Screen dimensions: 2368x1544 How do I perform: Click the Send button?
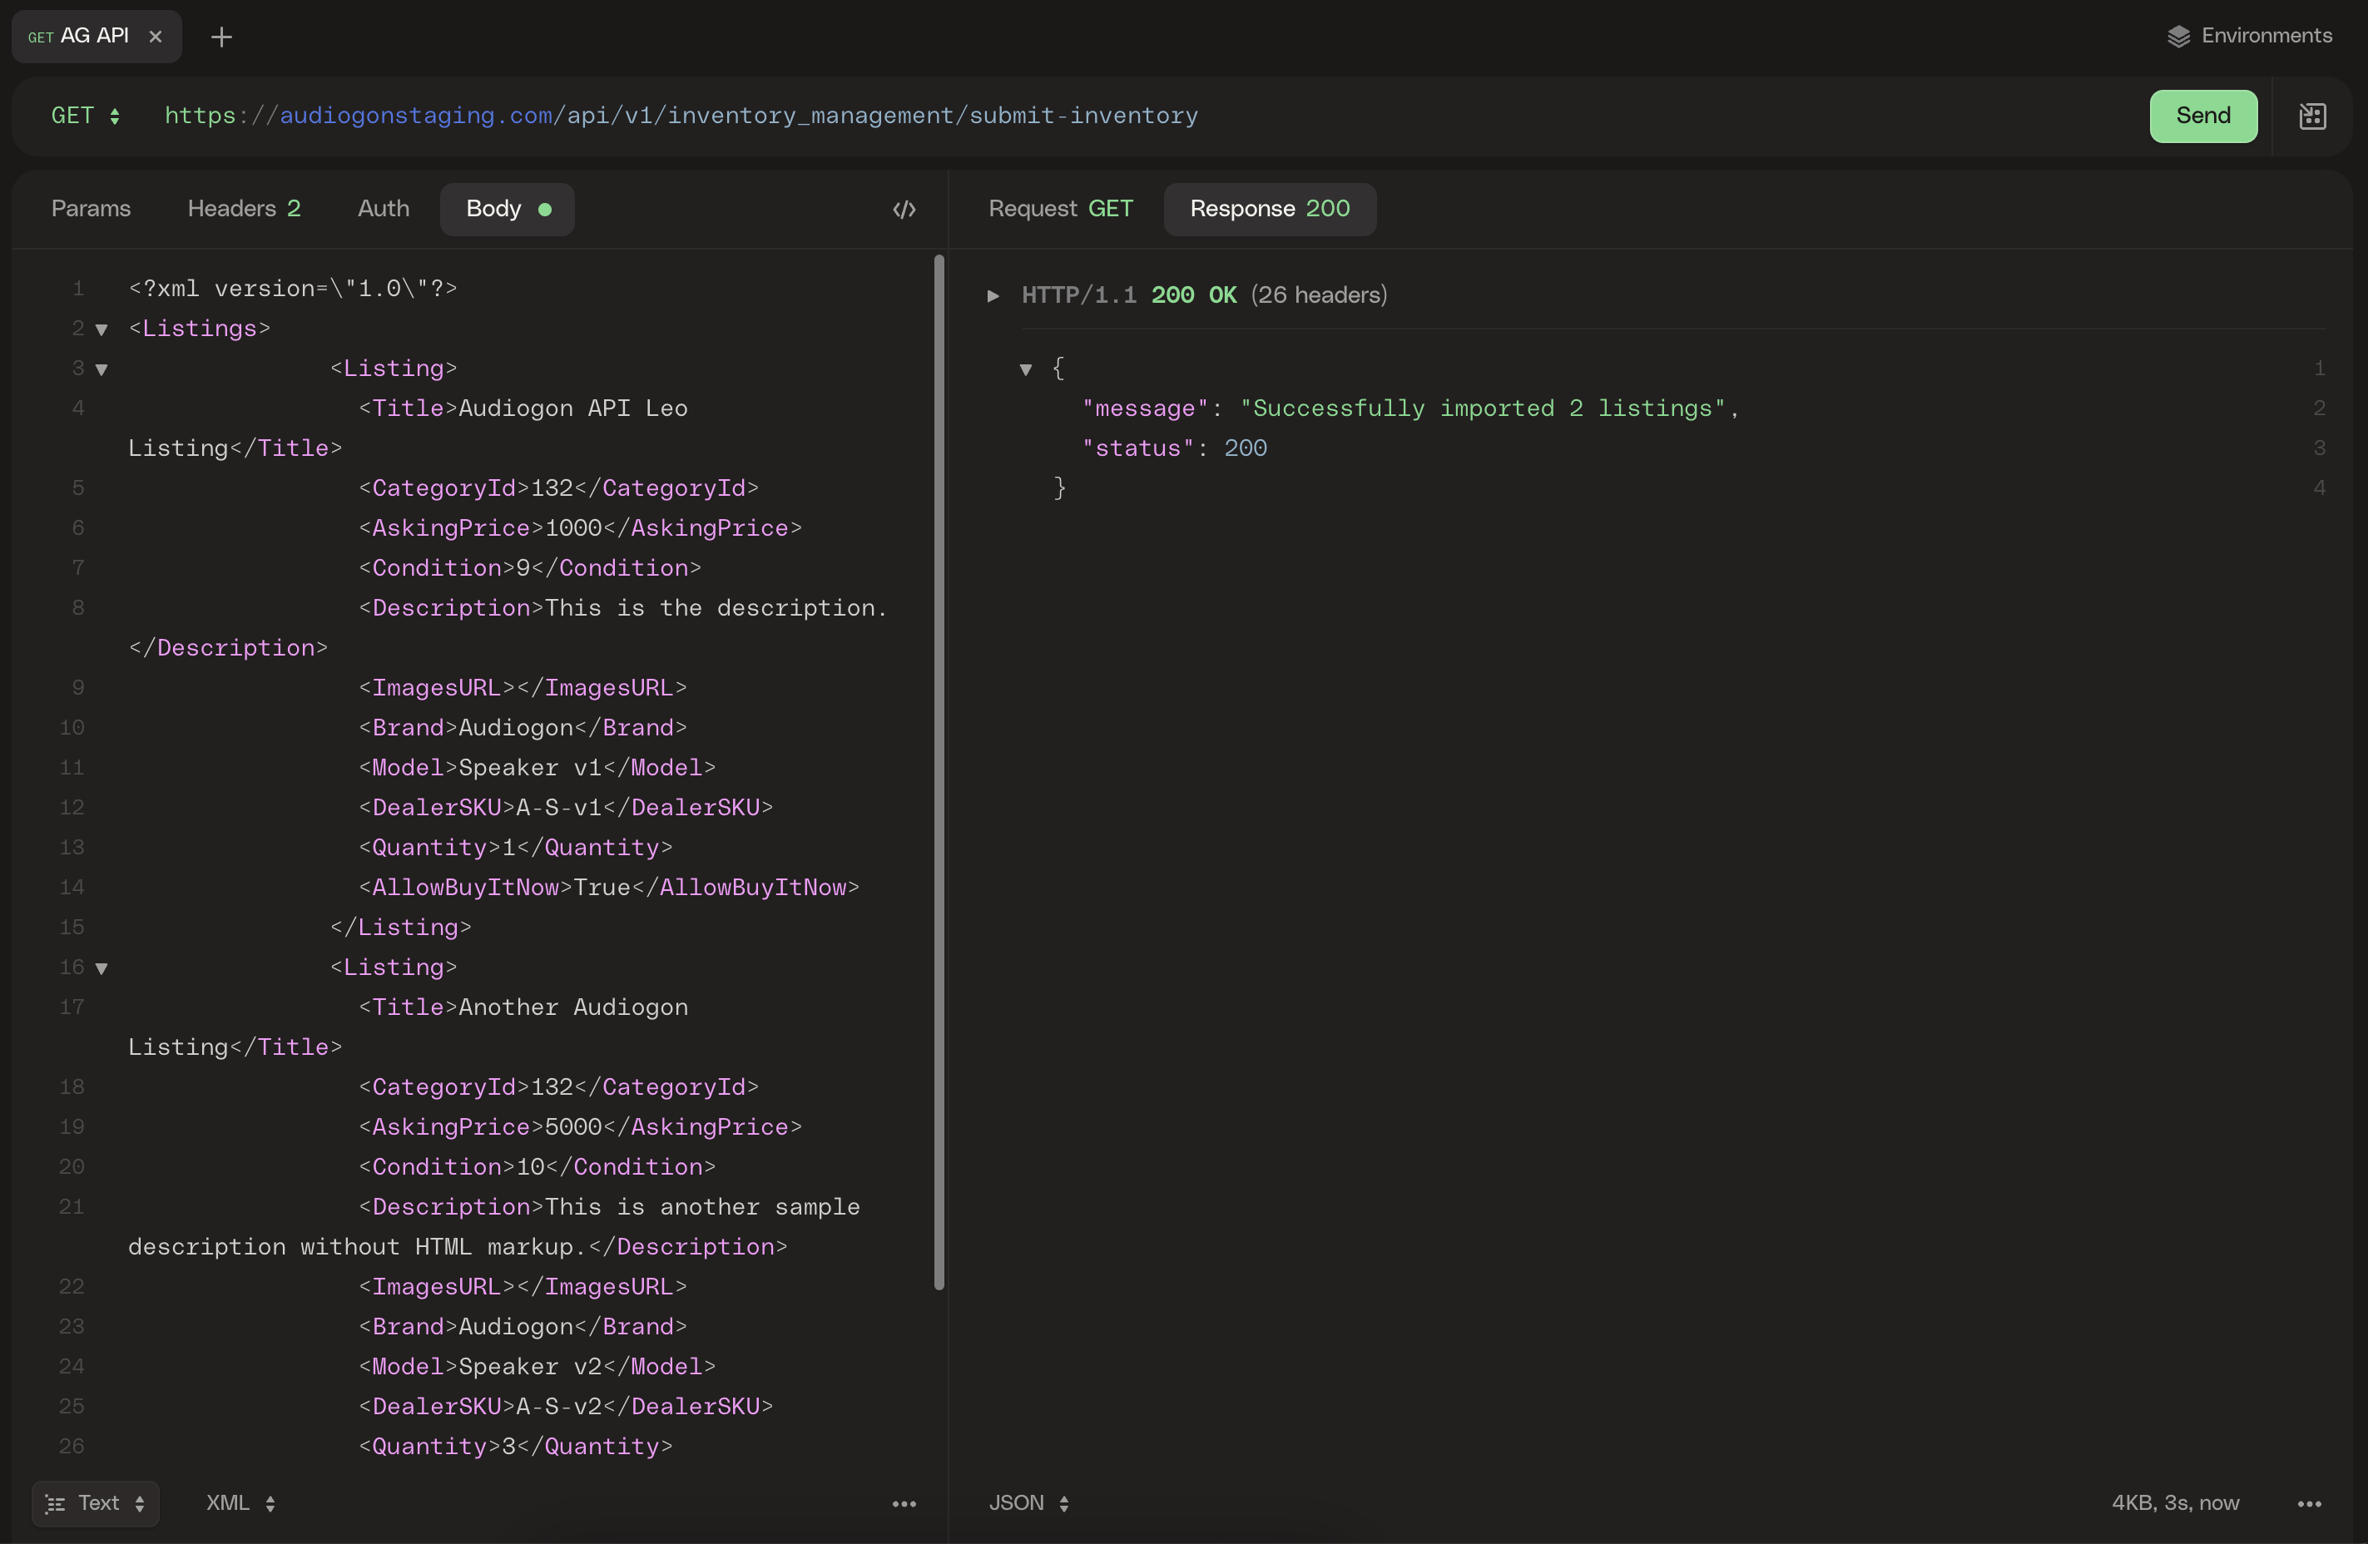2202,116
